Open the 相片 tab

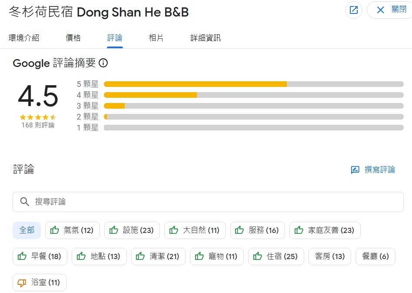[x=156, y=38]
